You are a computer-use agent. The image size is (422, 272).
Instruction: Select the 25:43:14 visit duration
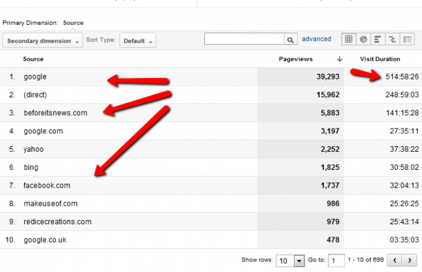[404, 222]
